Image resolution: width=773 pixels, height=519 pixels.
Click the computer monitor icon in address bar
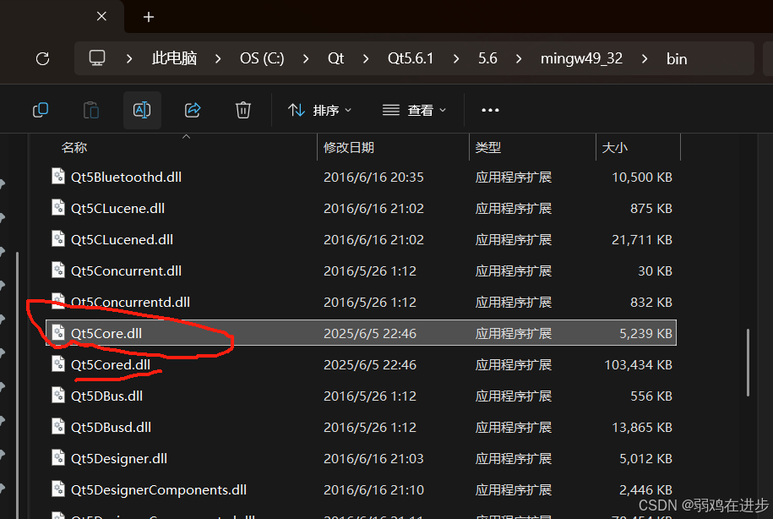click(x=97, y=58)
